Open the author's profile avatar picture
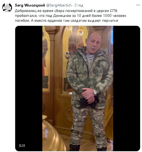142x152 pixels. pos(7,8)
